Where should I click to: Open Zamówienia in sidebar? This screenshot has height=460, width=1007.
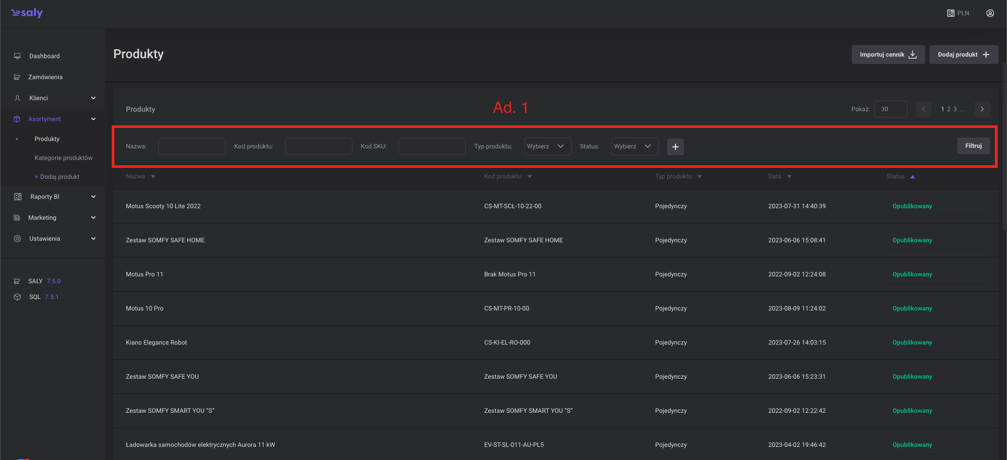tap(45, 77)
